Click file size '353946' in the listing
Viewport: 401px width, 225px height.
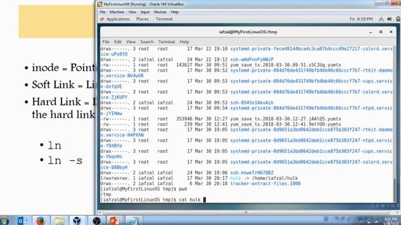184,119
